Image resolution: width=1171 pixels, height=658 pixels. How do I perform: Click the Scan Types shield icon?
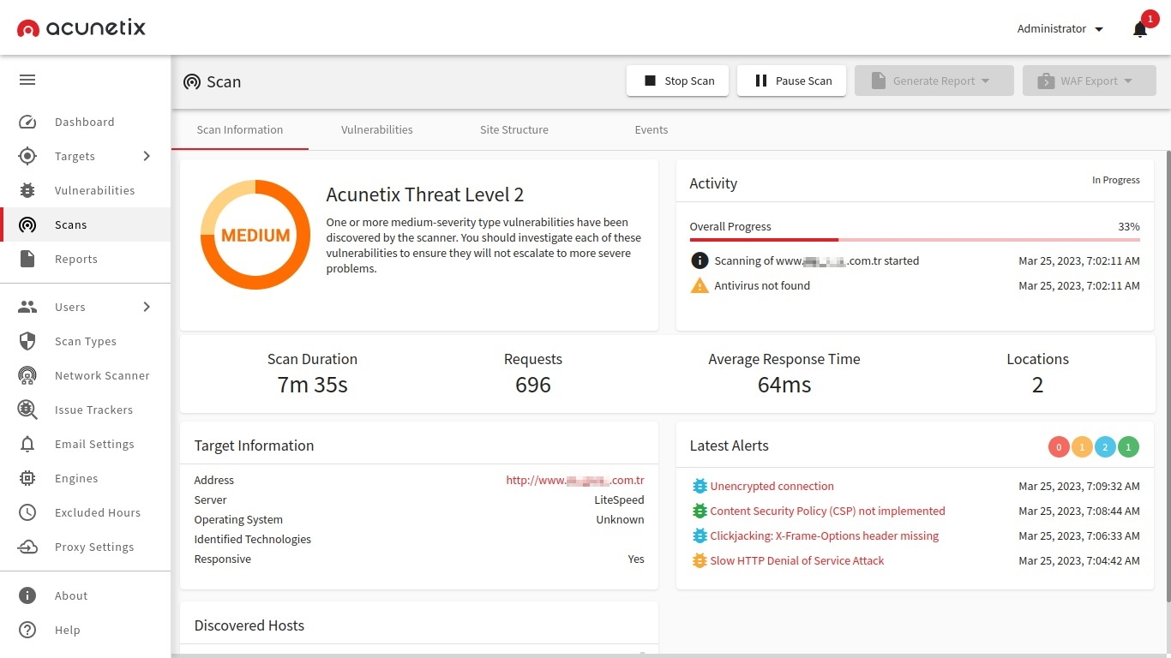click(x=27, y=341)
